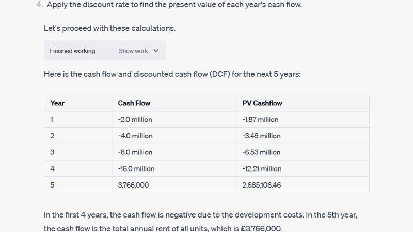Click the step 4 discount rate text
The width and height of the screenshot is (413, 232).
pyautogui.click(x=181, y=5)
